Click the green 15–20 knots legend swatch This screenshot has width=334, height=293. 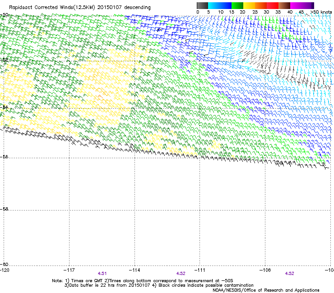click(237, 5)
